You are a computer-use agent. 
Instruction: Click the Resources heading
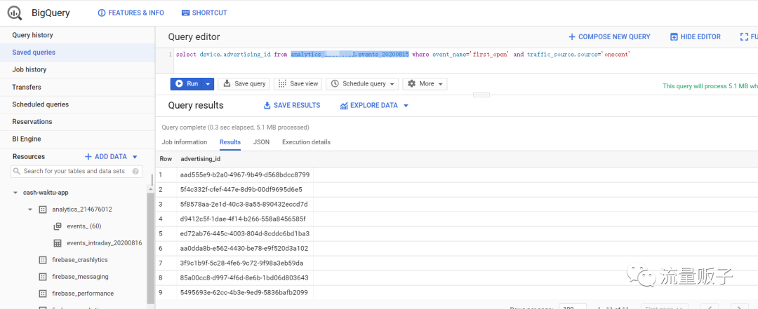[29, 156]
